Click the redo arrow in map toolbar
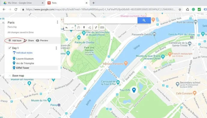 72,28
